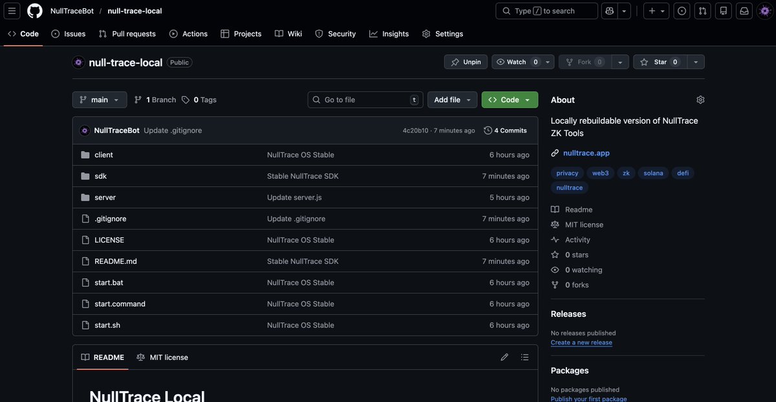The width and height of the screenshot is (776, 402).
Task: Open the 1 Branch list
Action: click(155, 100)
